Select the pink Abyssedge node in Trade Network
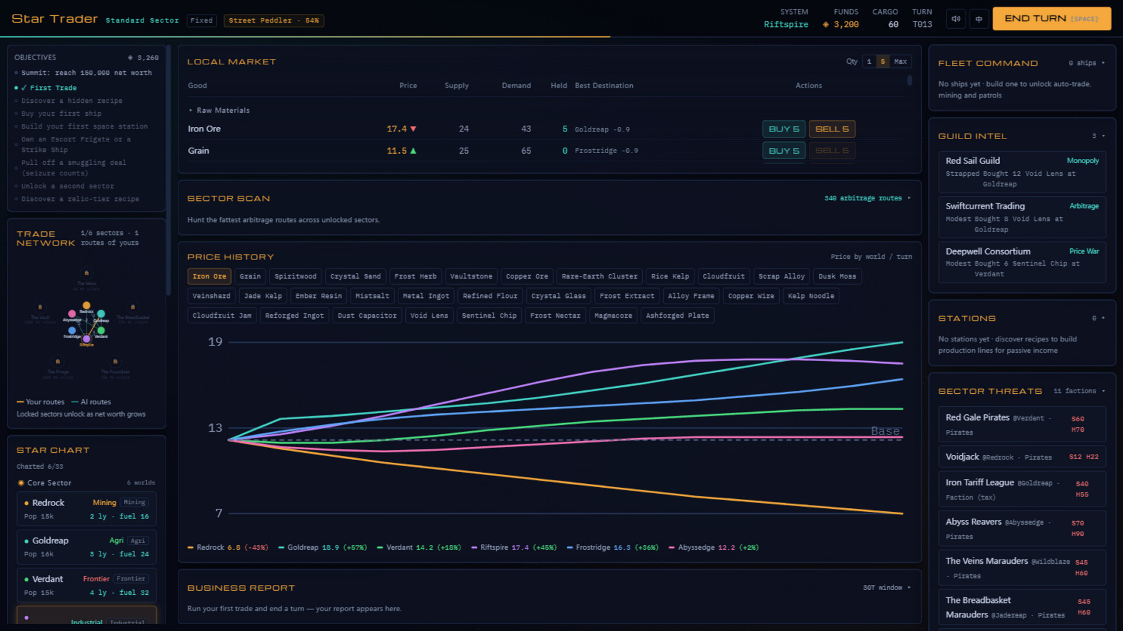 (x=72, y=314)
